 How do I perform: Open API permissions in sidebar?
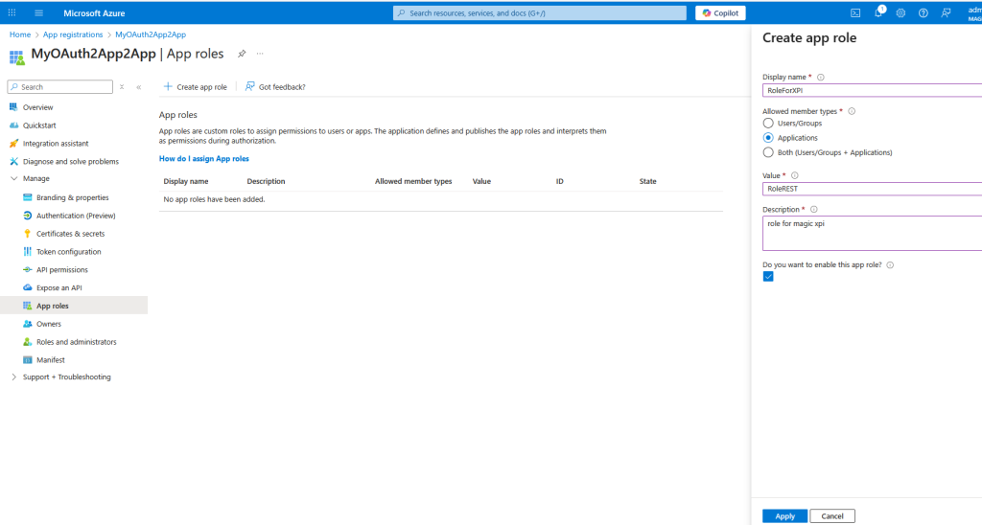pos(61,270)
